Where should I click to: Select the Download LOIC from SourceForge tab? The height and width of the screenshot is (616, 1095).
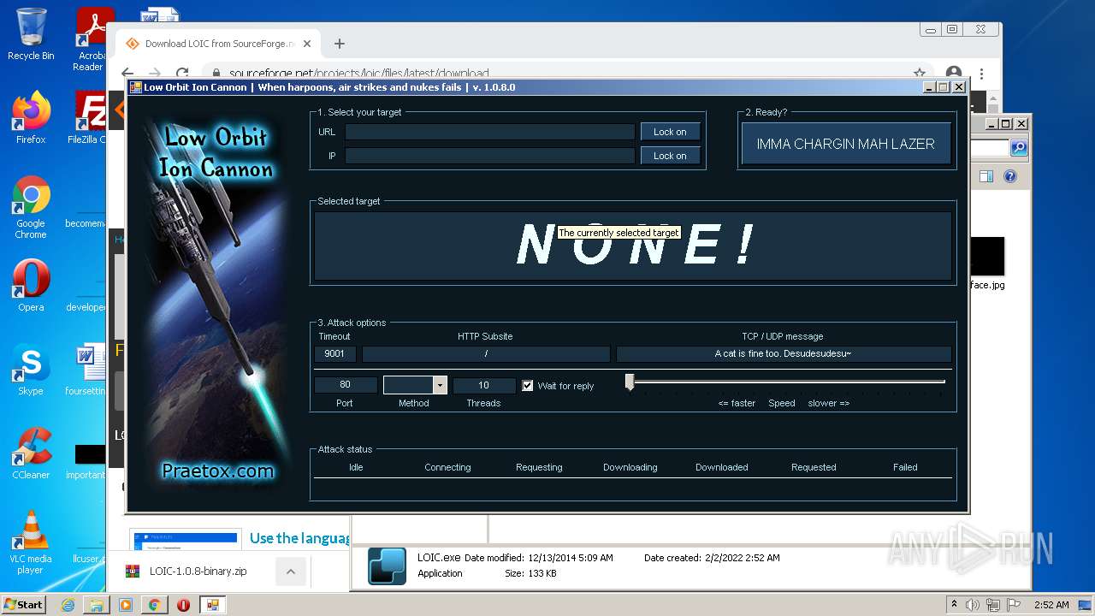pos(219,44)
